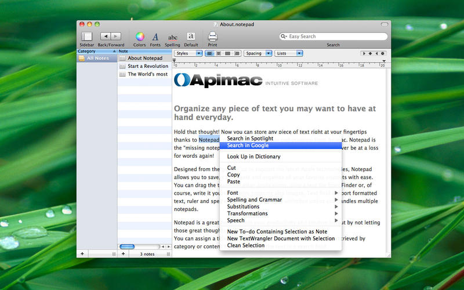Open the Styles dropdown
The image size is (464, 290).
[188, 53]
